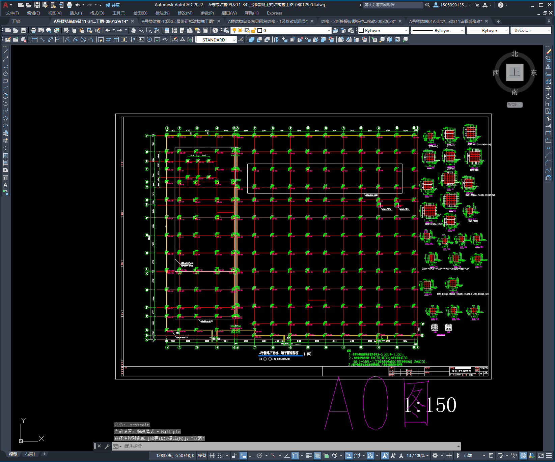
Task: Open the ByLayer lineweight dropdown
Action: (x=488, y=30)
